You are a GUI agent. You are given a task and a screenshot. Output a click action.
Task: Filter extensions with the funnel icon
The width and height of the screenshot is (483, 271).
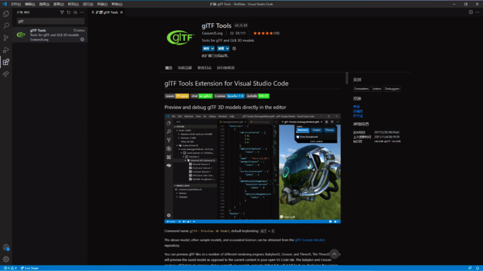(62, 13)
